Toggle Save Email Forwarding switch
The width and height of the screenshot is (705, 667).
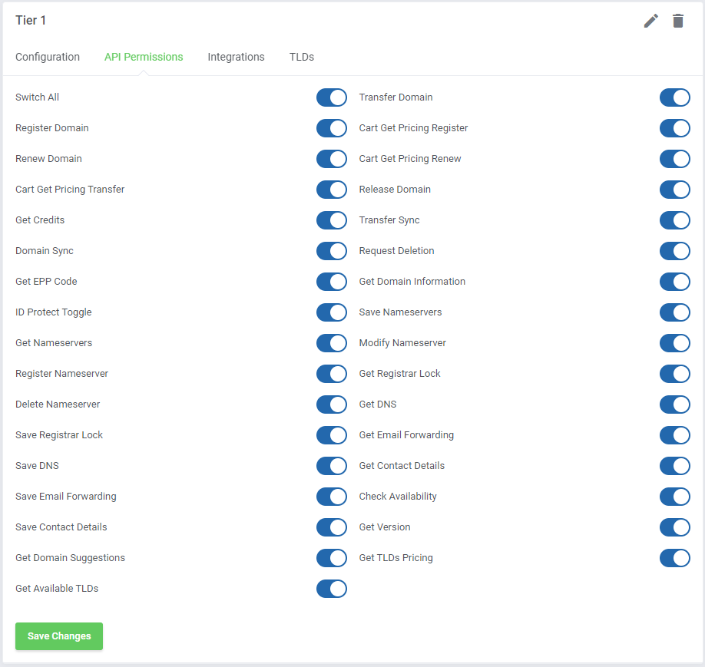pos(331,497)
